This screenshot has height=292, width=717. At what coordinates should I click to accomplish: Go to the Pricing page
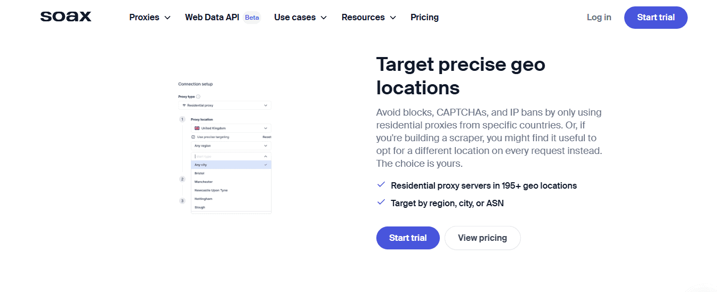click(424, 17)
